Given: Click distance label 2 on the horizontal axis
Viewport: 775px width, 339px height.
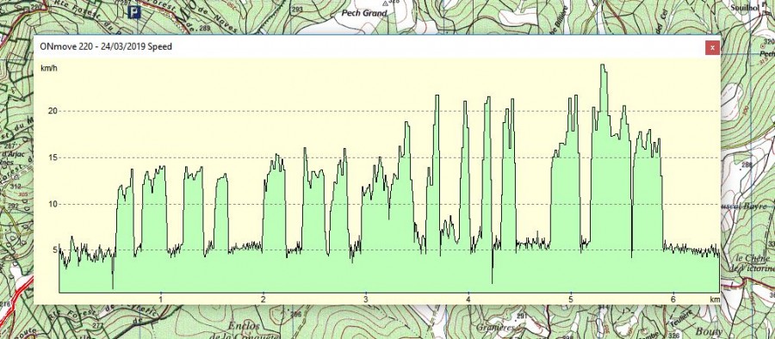Looking at the screenshot, I should [x=263, y=299].
